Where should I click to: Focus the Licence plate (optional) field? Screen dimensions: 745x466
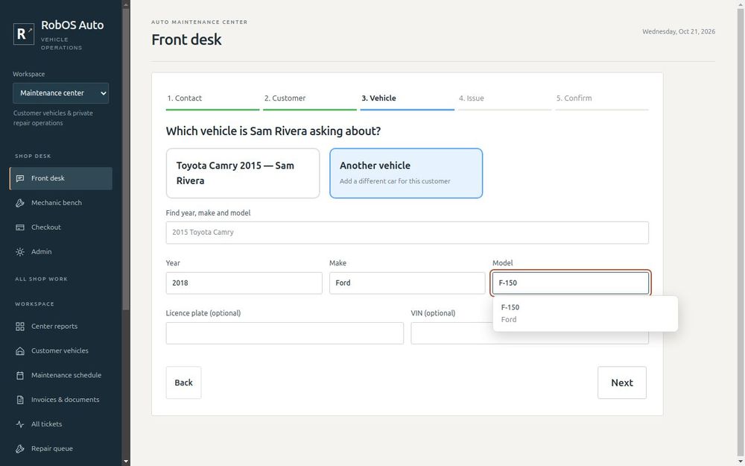(285, 333)
